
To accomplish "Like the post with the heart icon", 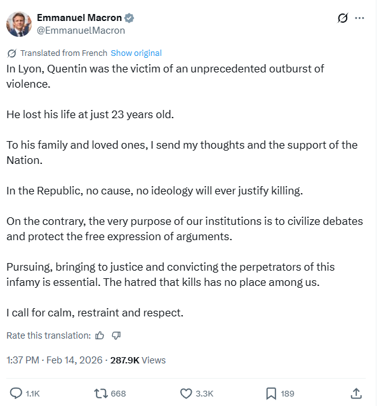I will pos(186,393).
